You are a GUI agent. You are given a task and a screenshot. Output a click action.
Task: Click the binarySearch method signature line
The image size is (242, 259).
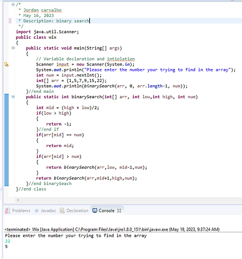112,97
